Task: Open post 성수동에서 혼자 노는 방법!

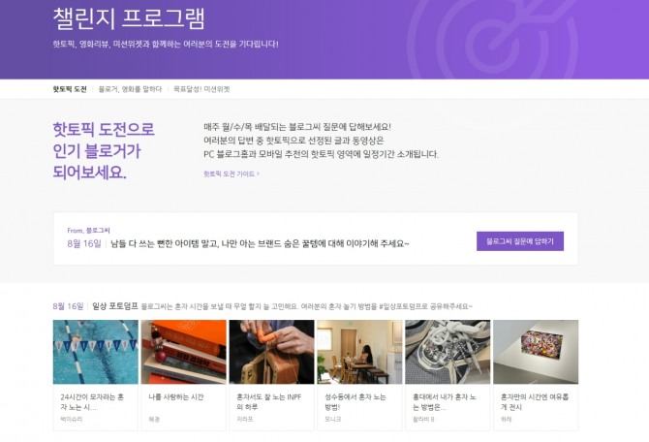Action: [x=355, y=402]
